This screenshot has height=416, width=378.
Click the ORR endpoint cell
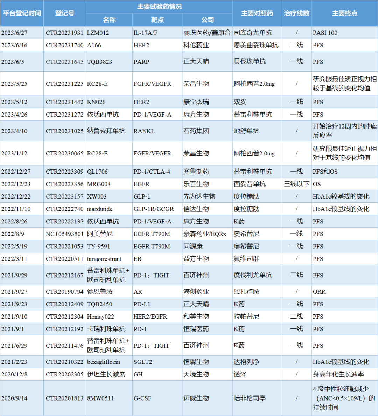319,292
